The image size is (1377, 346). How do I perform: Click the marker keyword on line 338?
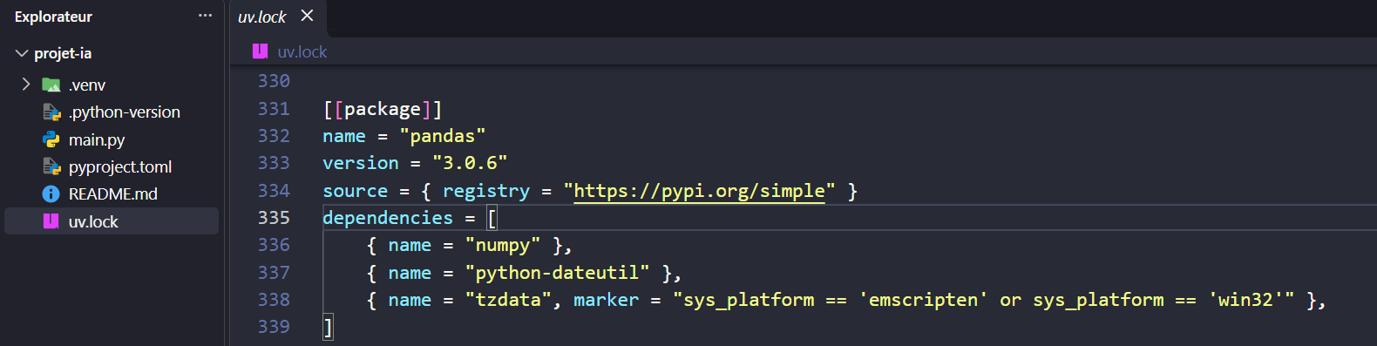pos(606,300)
